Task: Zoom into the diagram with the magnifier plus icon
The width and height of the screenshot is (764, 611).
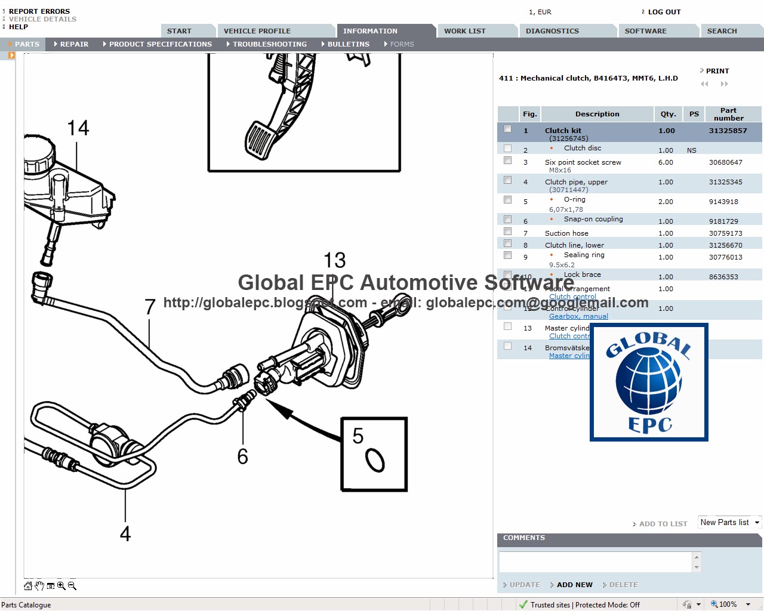Action: (61, 586)
